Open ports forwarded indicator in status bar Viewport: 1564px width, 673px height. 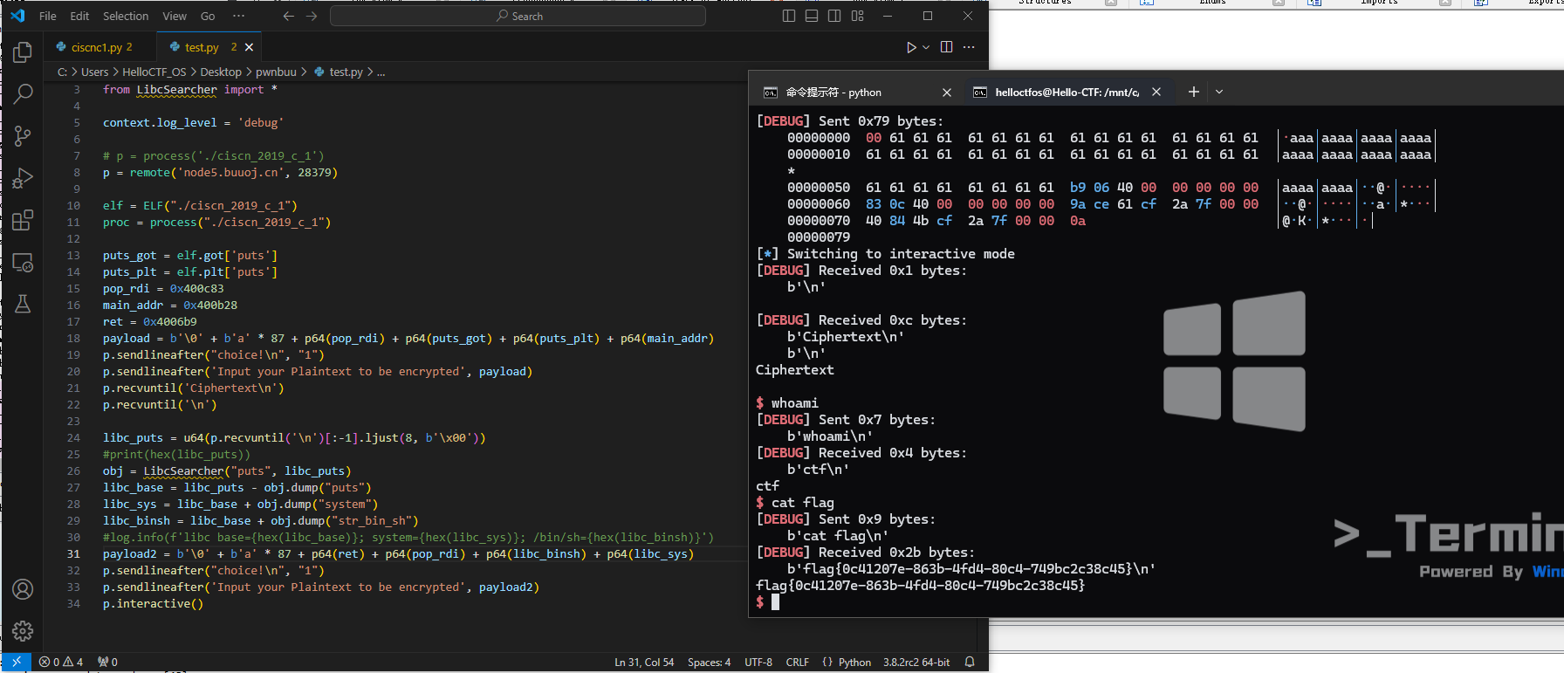[x=107, y=662]
